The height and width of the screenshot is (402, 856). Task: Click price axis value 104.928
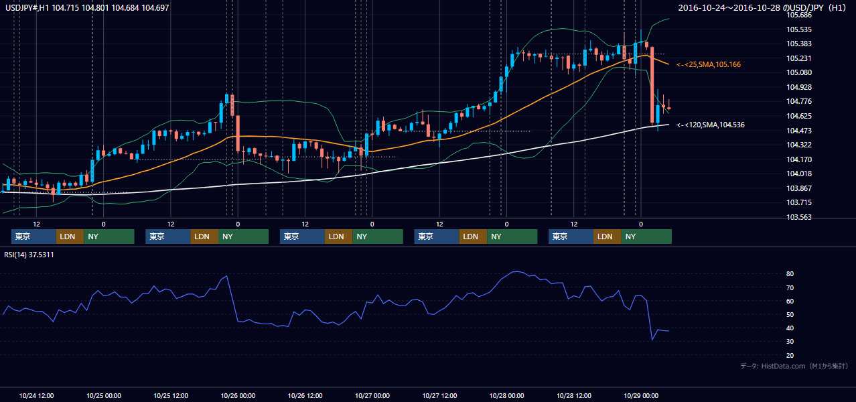pos(800,87)
